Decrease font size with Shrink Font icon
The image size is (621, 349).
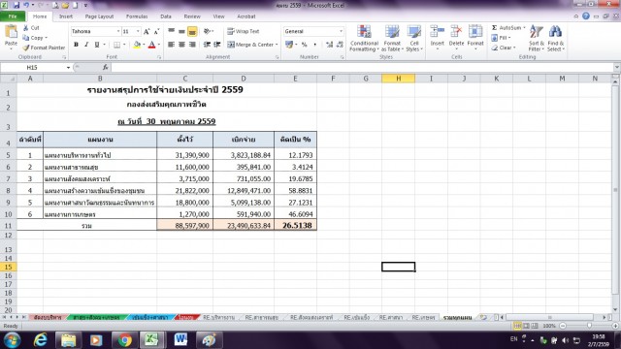coord(157,31)
